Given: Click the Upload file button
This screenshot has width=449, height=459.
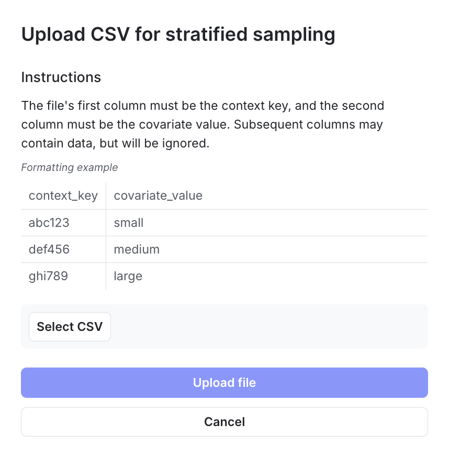Looking at the screenshot, I should click(x=224, y=382).
